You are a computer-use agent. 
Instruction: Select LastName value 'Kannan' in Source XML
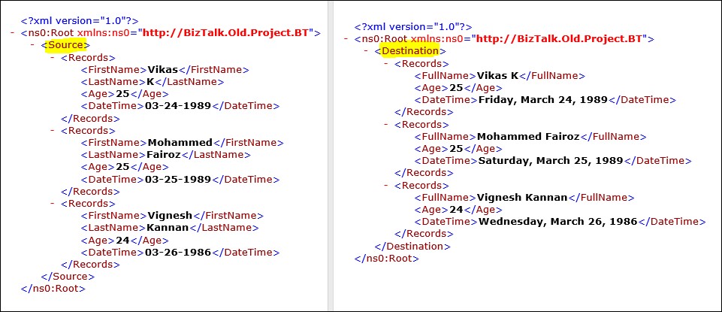168,228
